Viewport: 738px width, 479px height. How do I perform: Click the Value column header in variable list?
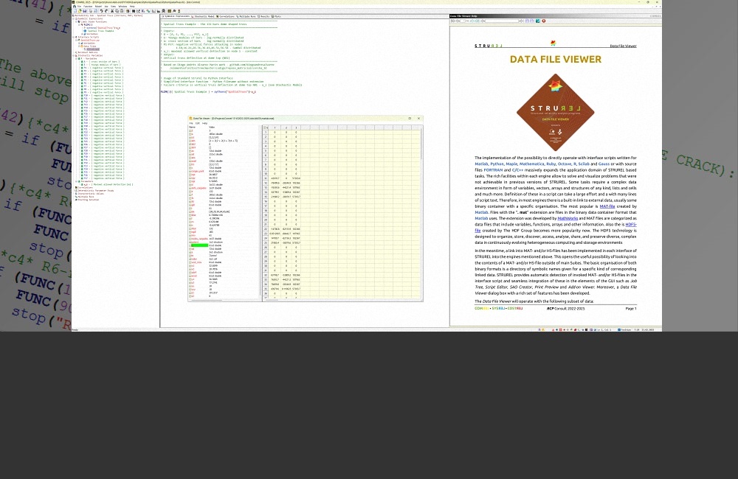pos(212,127)
